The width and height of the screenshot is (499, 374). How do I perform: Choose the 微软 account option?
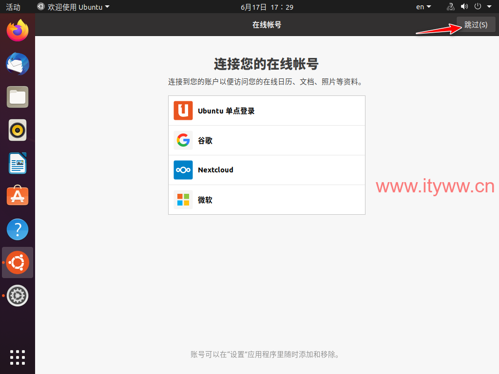tap(267, 200)
